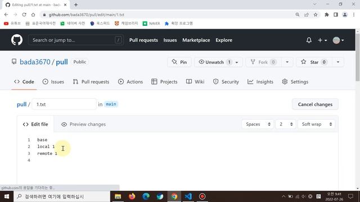Open the Spaces indent mode dropdown
The width and height of the screenshot is (360, 202).
pyautogui.click(x=258, y=124)
